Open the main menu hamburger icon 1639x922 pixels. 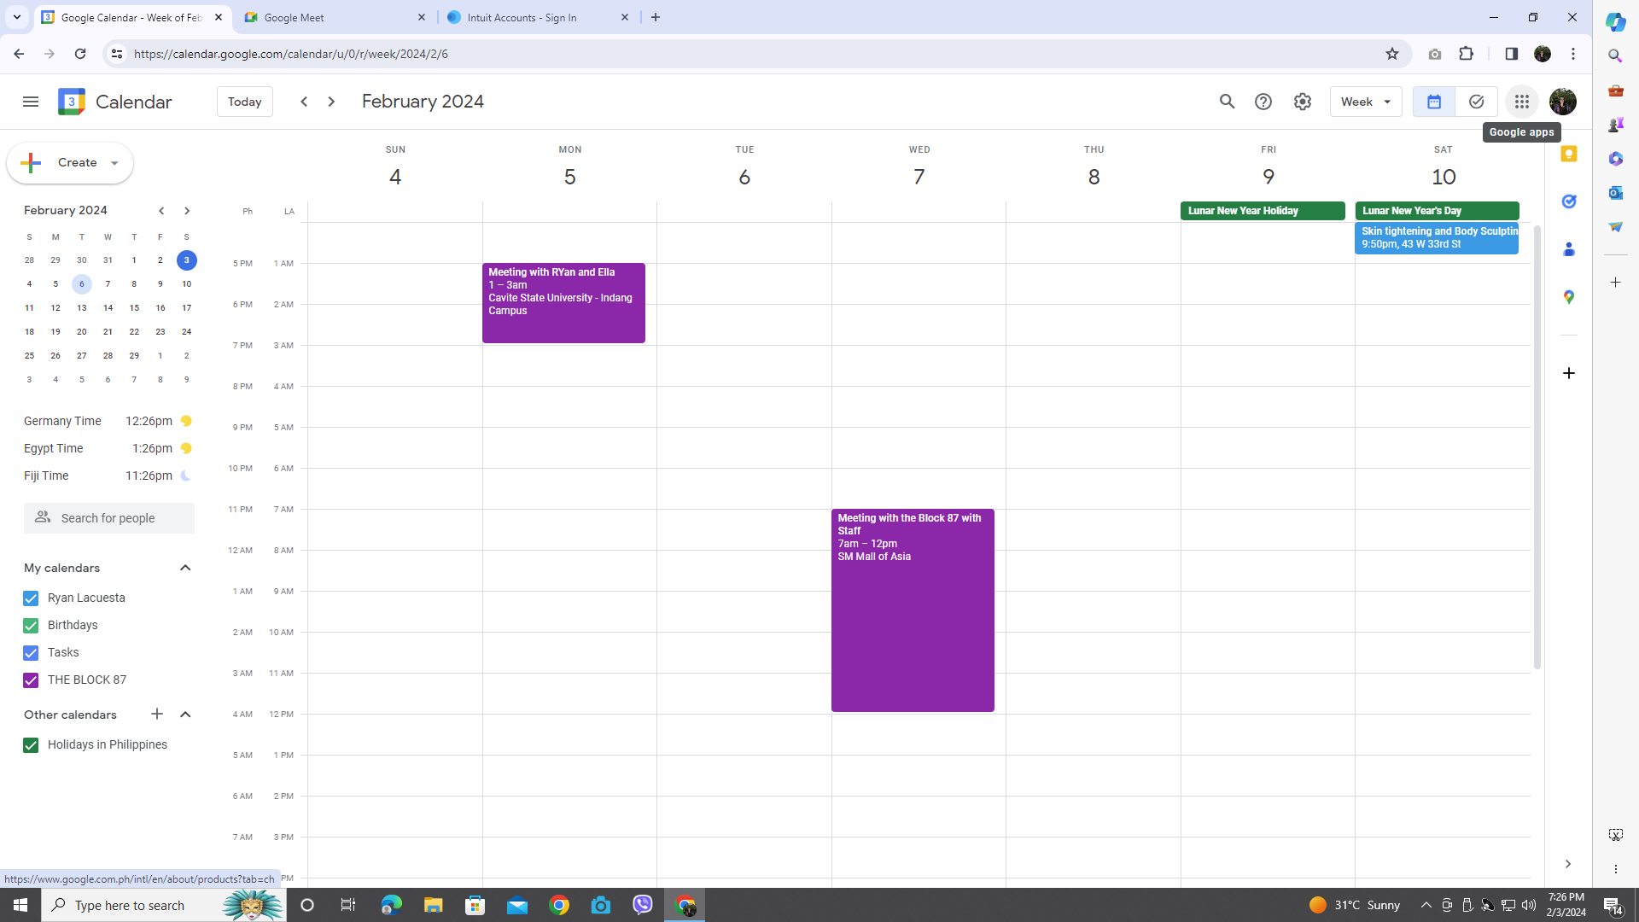coord(31,102)
